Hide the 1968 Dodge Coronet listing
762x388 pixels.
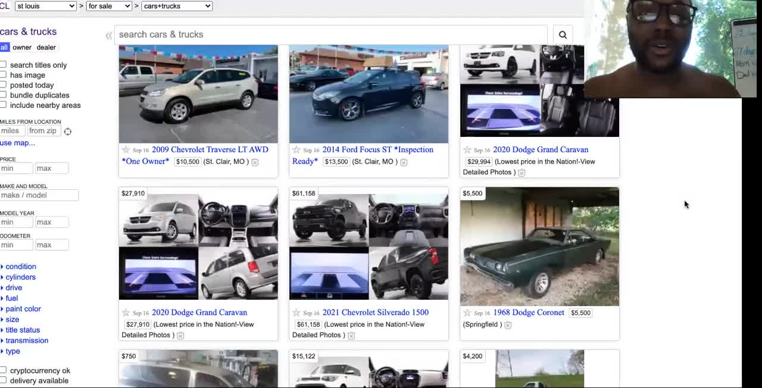tap(508, 325)
